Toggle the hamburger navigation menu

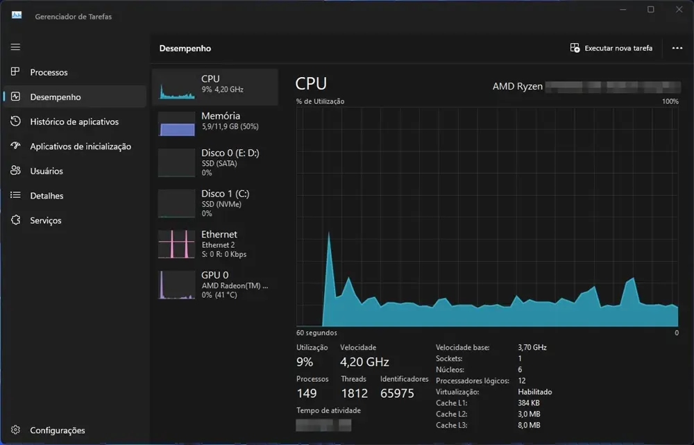(x=15, y=47)
